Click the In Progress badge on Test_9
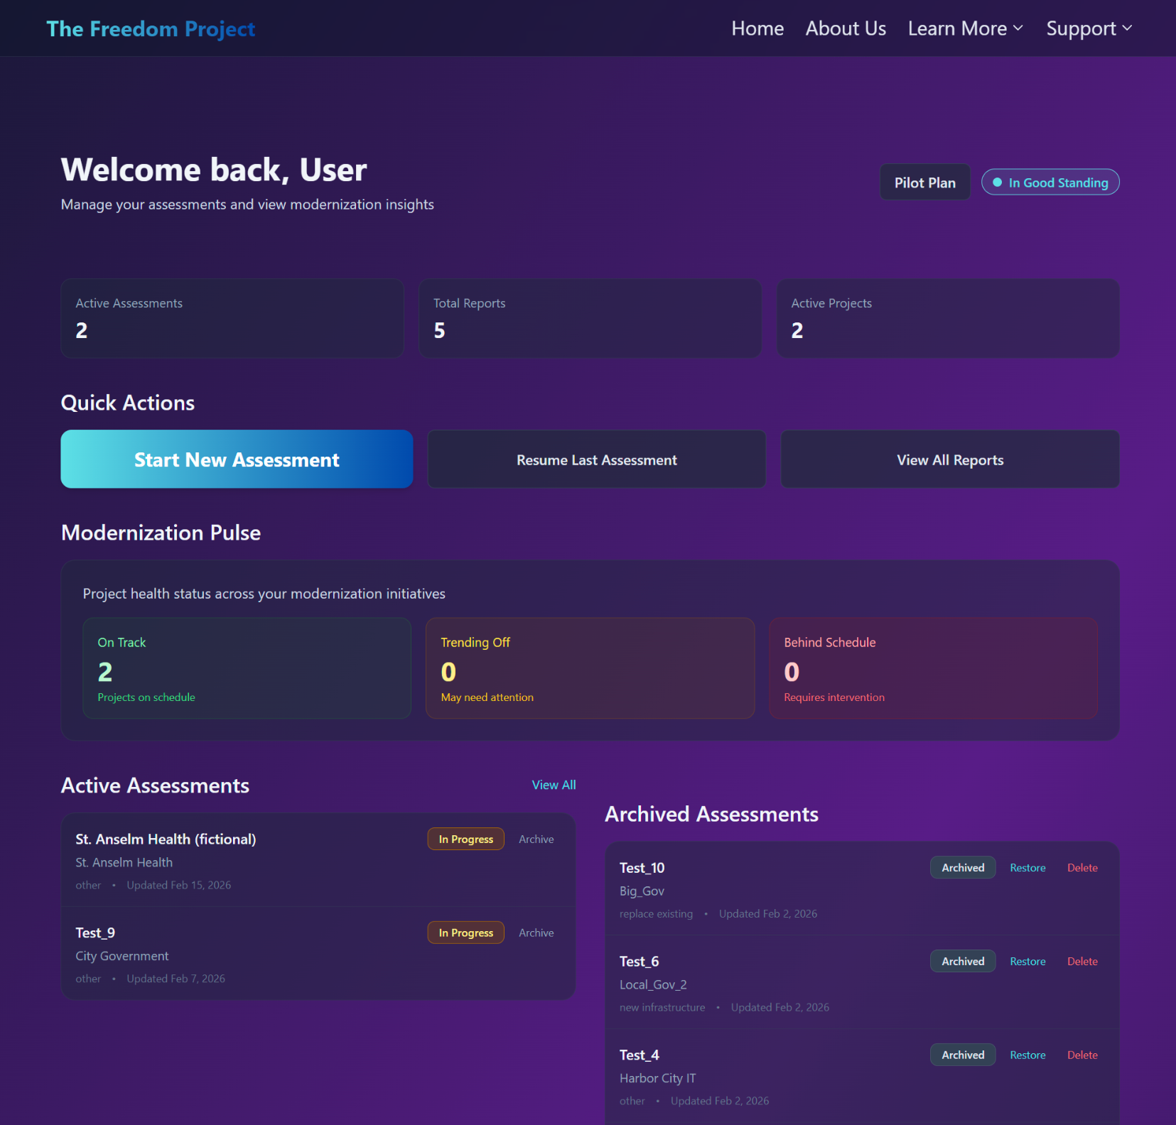This screenshot has width=1176, height=1125. point(465,933)
